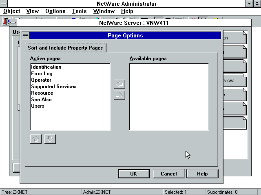This screenshot has width=261, height=195.
Task: Click the NetWare Server : VNW411 title bar
Action: tap(134, 23)
